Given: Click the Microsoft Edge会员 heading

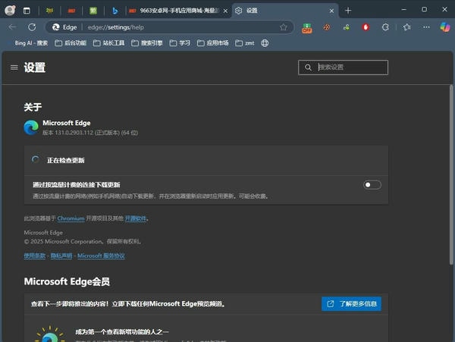Looking at the screenshot, I should click(67, 281).
